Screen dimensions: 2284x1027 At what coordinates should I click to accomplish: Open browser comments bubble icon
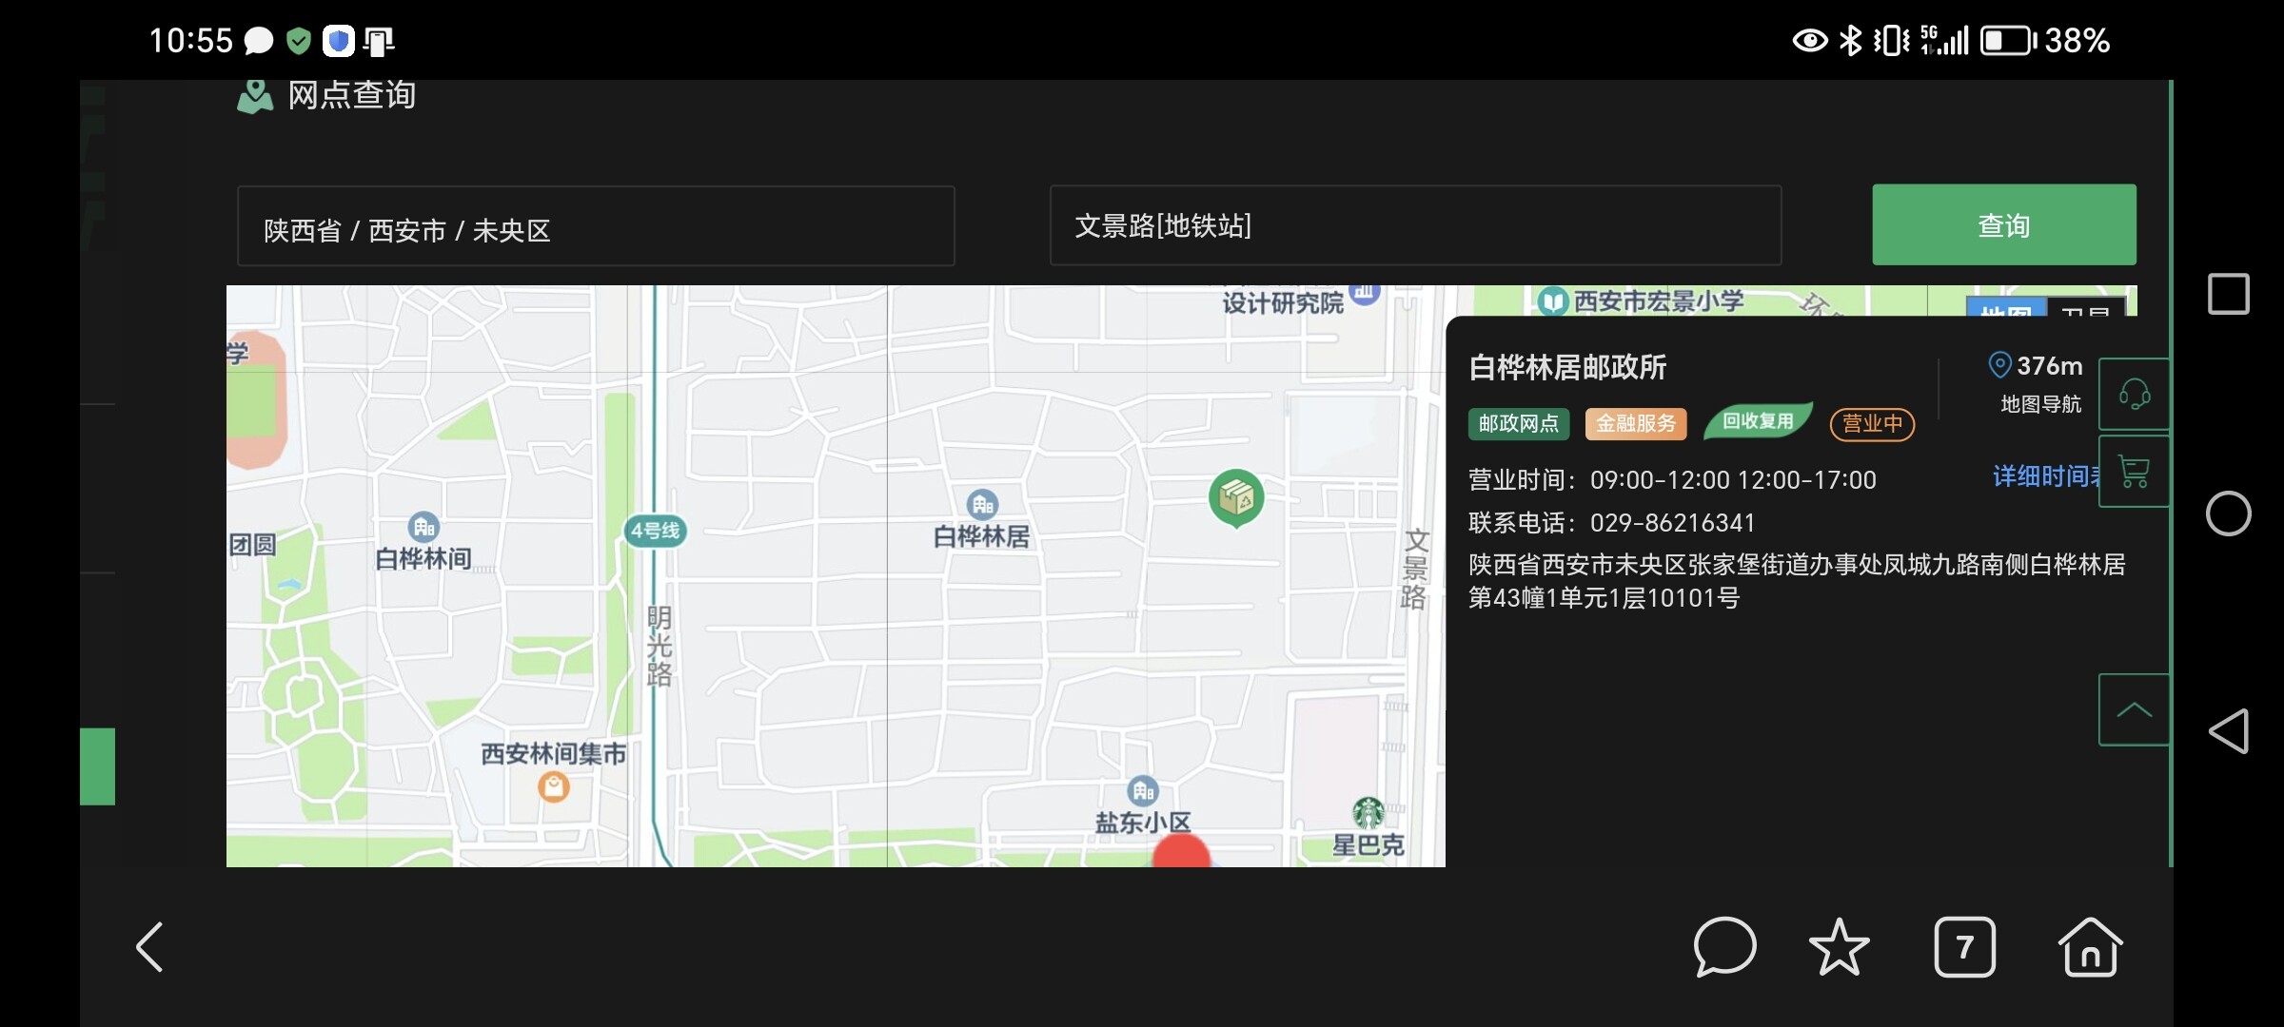pyautogui.click(x=1724, y=947)
